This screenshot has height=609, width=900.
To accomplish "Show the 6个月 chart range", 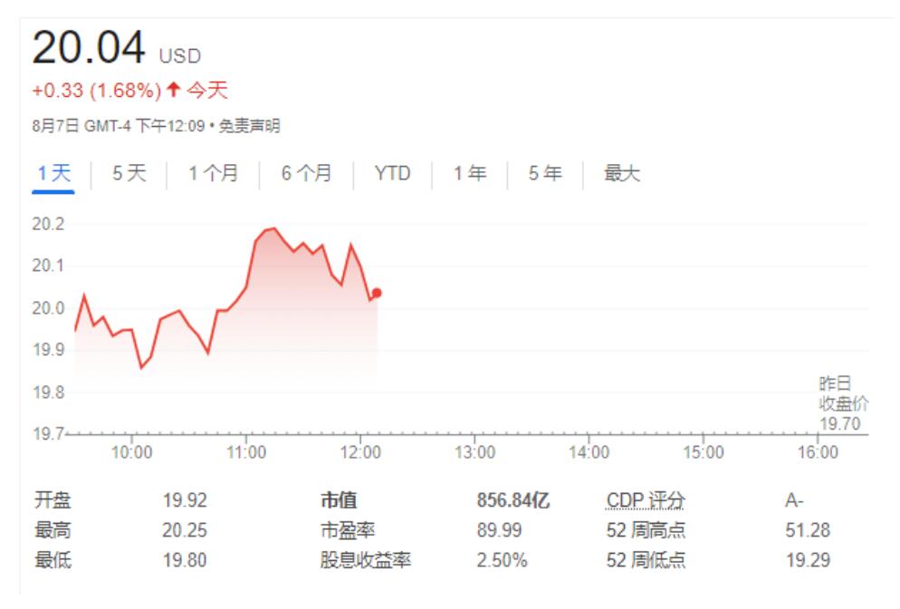I will (x=307, y=173).
